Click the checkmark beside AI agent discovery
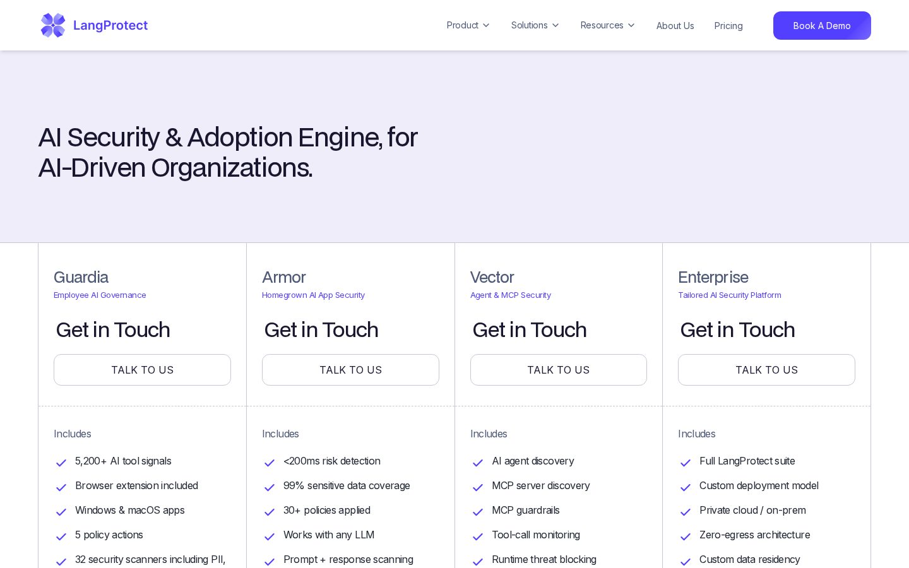Image resolution: width=909 pixels, height=568 pixels. click(478, 463)
